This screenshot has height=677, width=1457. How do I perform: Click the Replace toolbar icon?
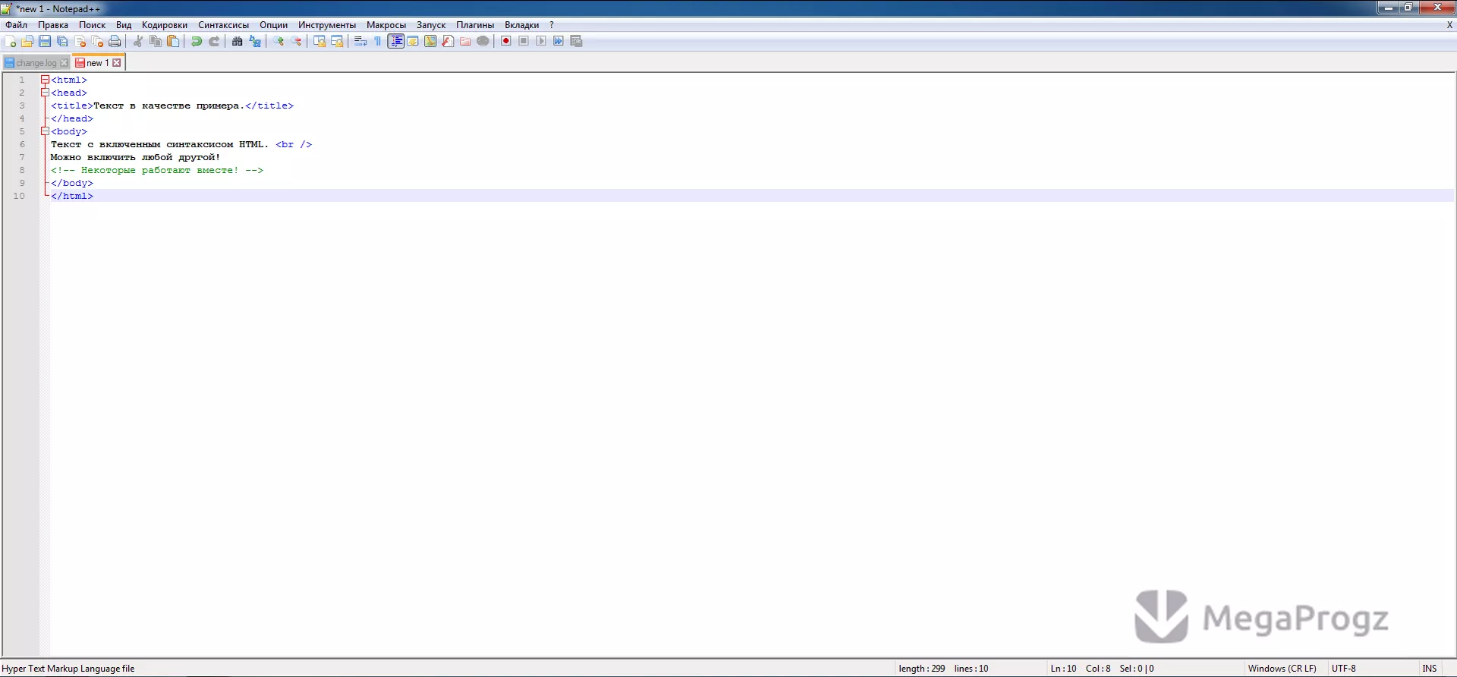click(x=255, y=41)
